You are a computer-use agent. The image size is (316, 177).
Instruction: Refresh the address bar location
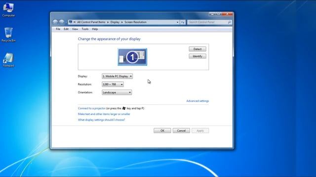[x=183, y=22]
